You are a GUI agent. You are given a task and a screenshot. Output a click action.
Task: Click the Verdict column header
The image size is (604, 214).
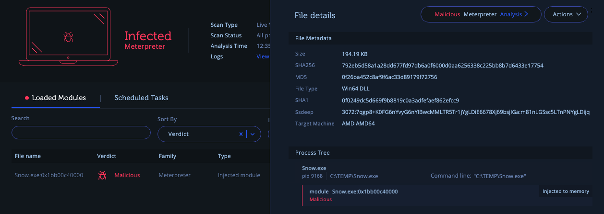coord(107,156)
